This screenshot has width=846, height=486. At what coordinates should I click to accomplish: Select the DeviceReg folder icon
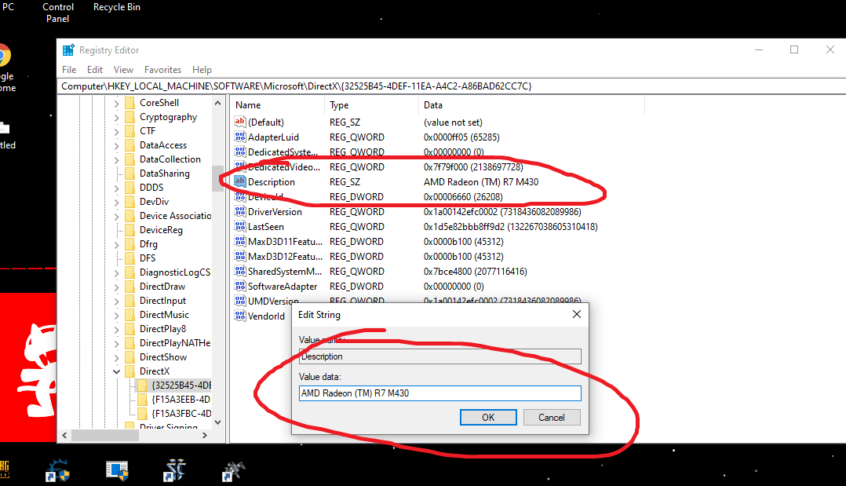pos(129,230)
